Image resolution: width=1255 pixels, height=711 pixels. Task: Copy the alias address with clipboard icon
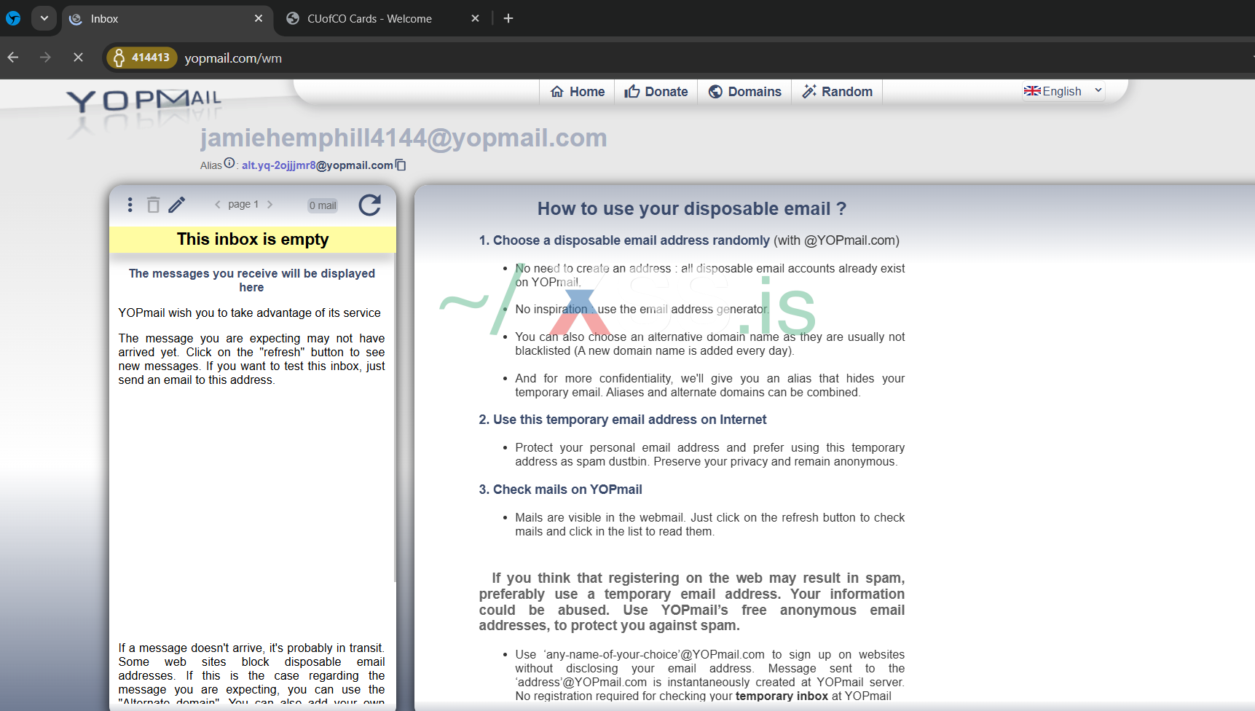point(401,165)
